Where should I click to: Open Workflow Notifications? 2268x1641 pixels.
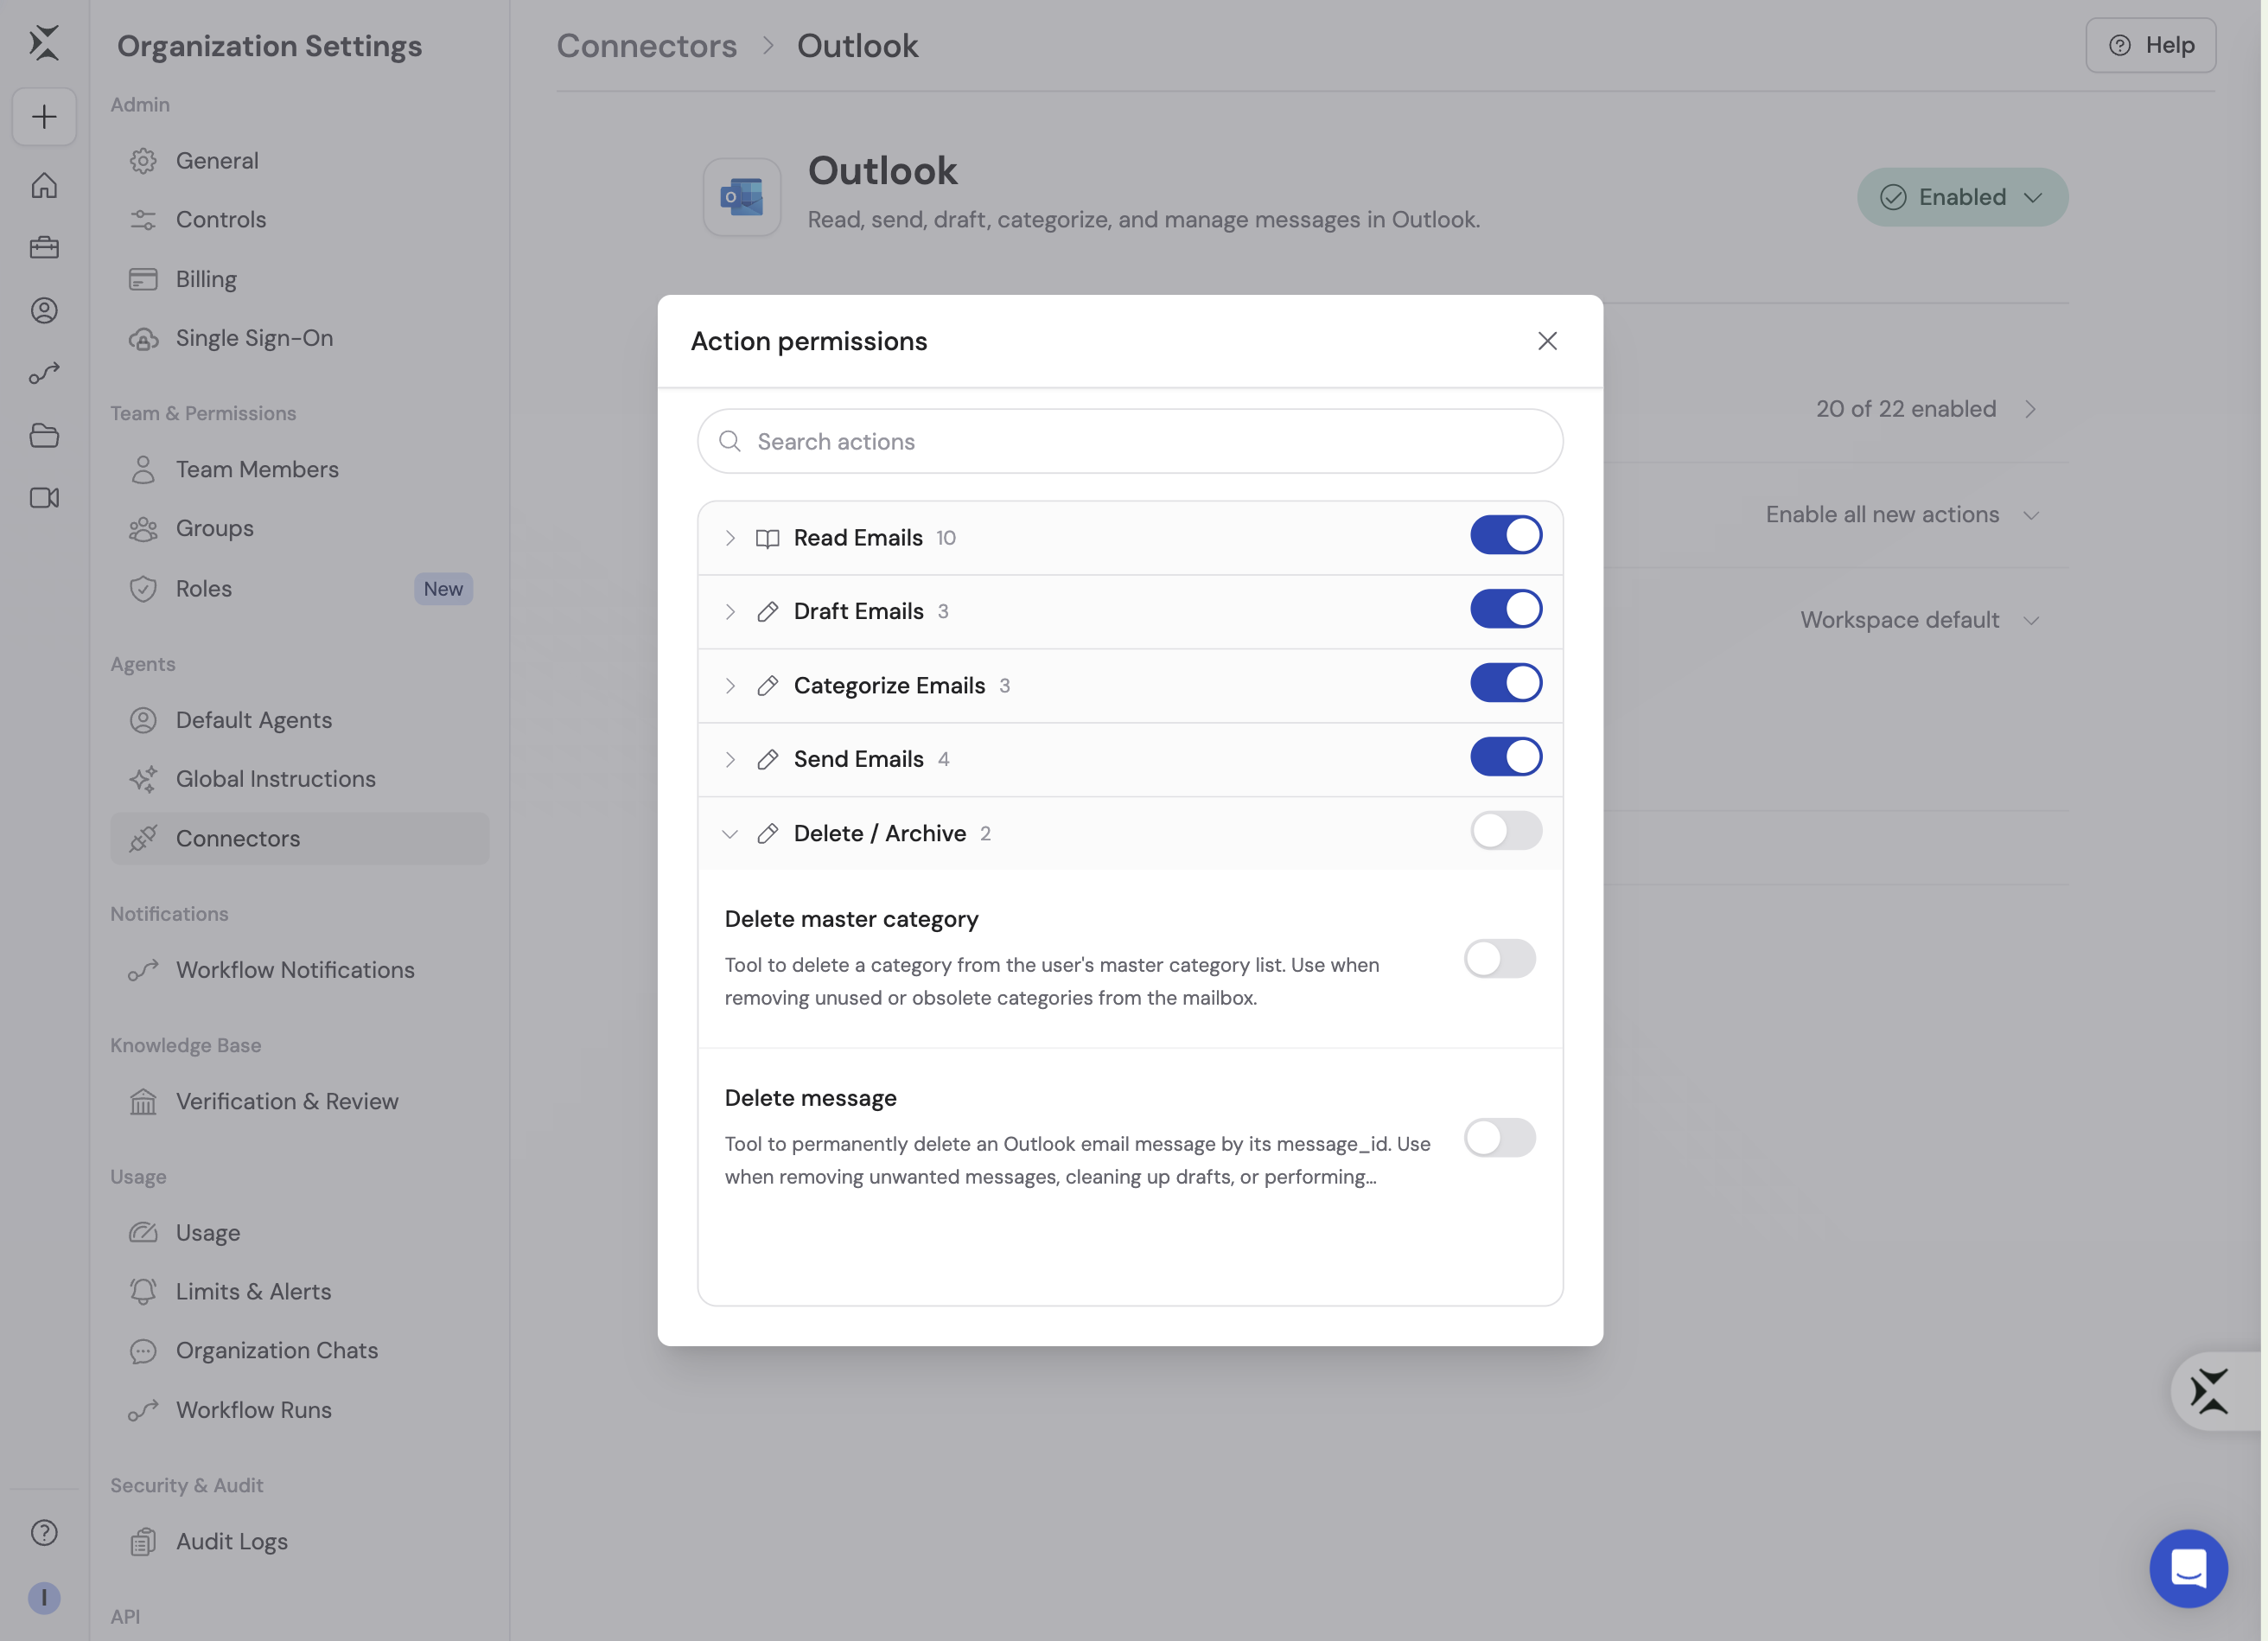300,971
